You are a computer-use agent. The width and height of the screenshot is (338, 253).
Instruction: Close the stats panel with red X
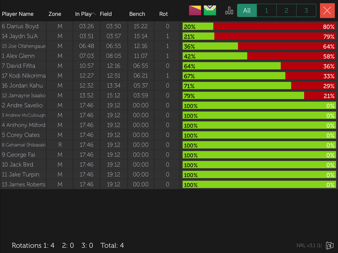pos(327,11)
